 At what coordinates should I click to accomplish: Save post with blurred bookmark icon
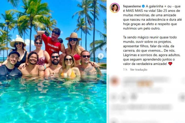point(182,98)
